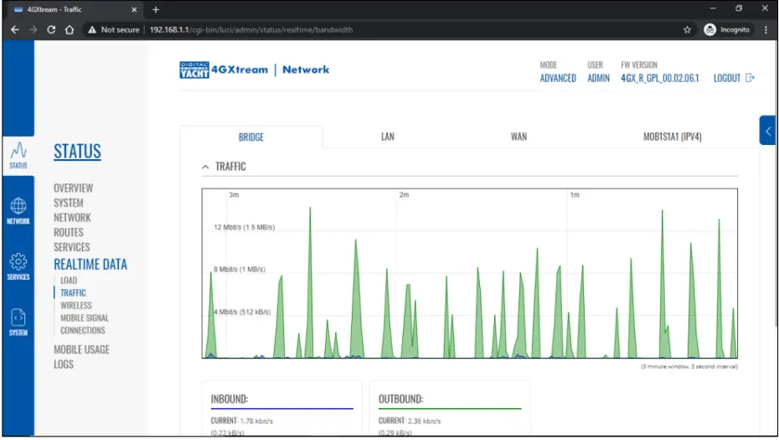Open the Mobile Signal realtime page
This screenshot has height=440, width=779.
[85, 318]
